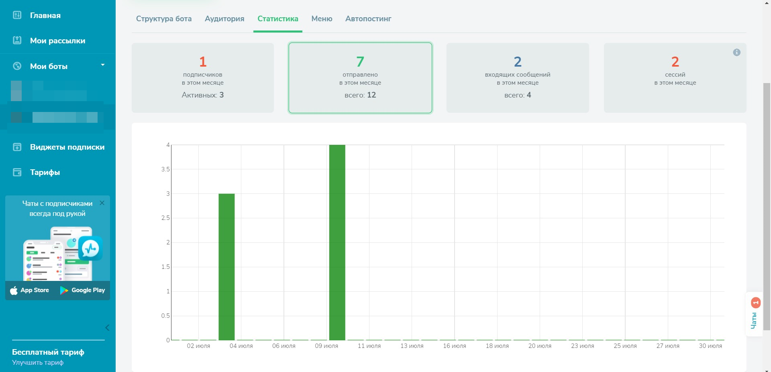The width and height of the screenshot is (771, 372).
Task: Switch to the Структура бота tab
Action: point(163,19)
